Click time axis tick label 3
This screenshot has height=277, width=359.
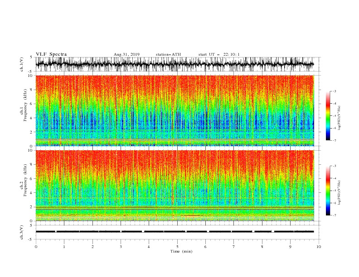coord(121,247)
